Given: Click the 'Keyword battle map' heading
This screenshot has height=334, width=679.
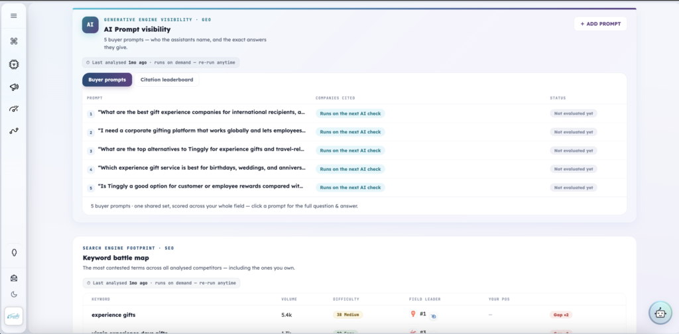Looking at the screenshot, I should coord(115,258).
